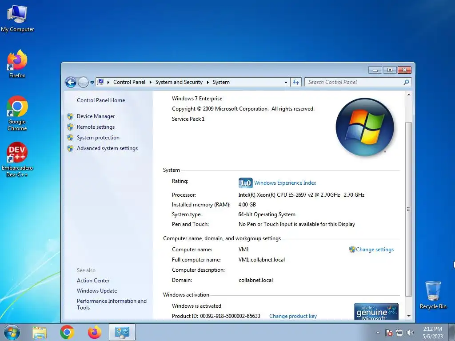Go back with the Back arrow button
This screenshot has height=341, width=455.
click(71, 82)
